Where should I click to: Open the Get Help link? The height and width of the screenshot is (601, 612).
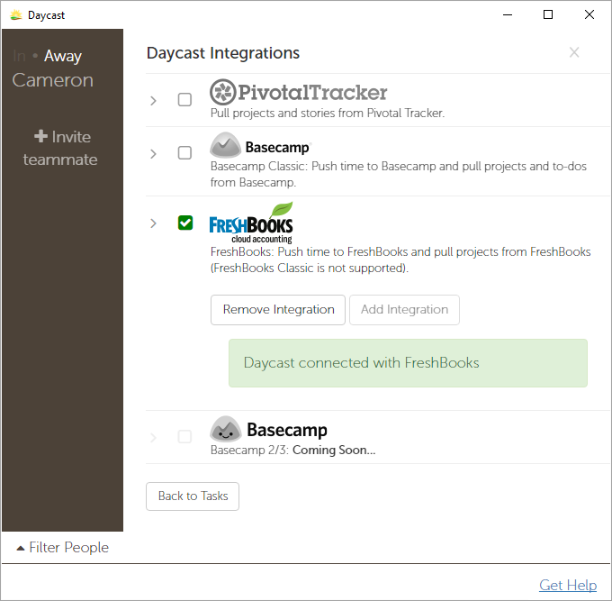568,585
